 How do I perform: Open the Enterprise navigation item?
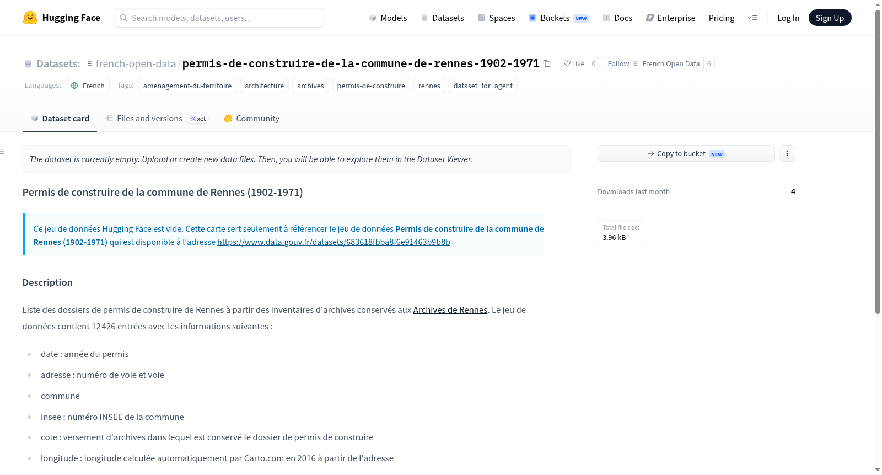coord(671,18)
